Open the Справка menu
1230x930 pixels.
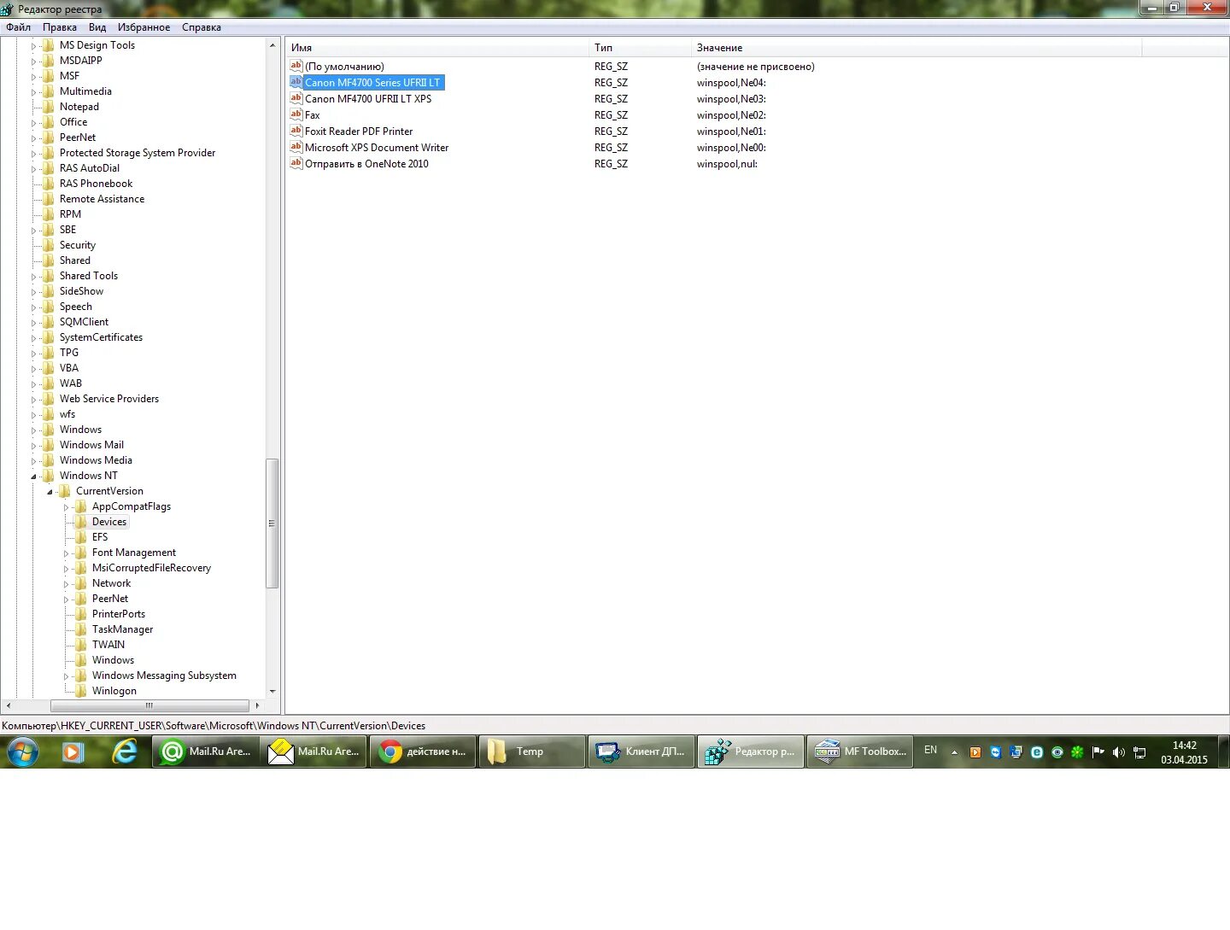point(202,27)
